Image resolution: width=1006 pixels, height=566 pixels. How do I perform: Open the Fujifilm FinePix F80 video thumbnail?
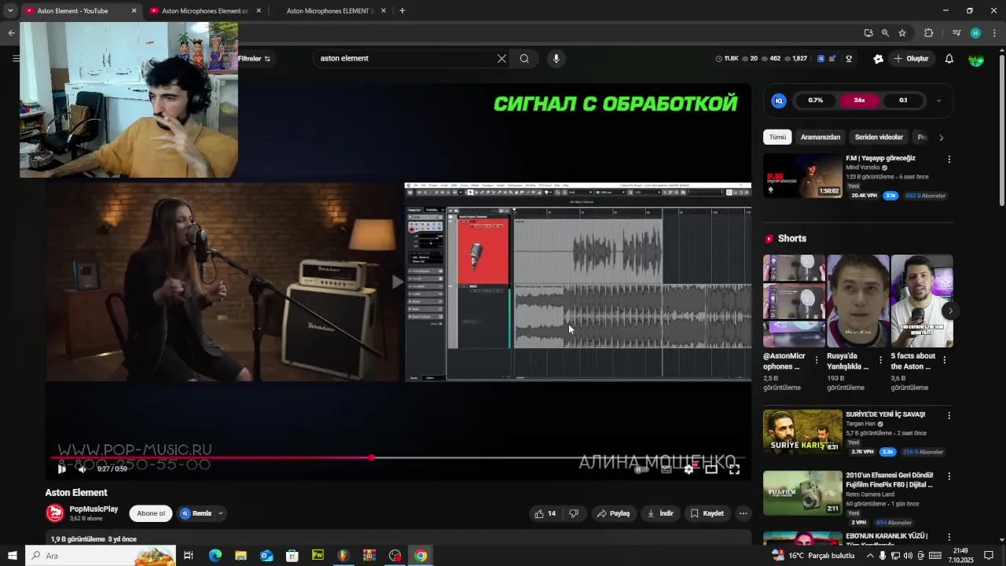pos(802,493)
